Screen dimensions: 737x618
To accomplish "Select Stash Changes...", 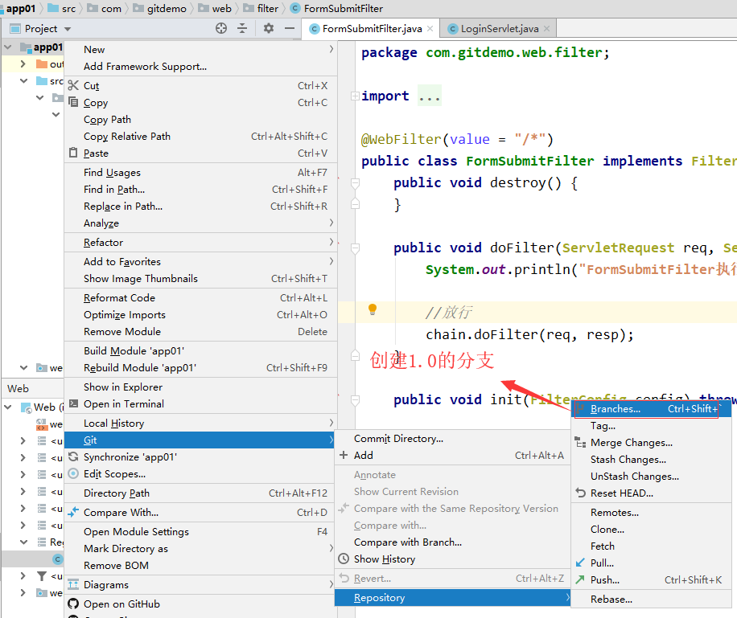I will tap(652, 459).
